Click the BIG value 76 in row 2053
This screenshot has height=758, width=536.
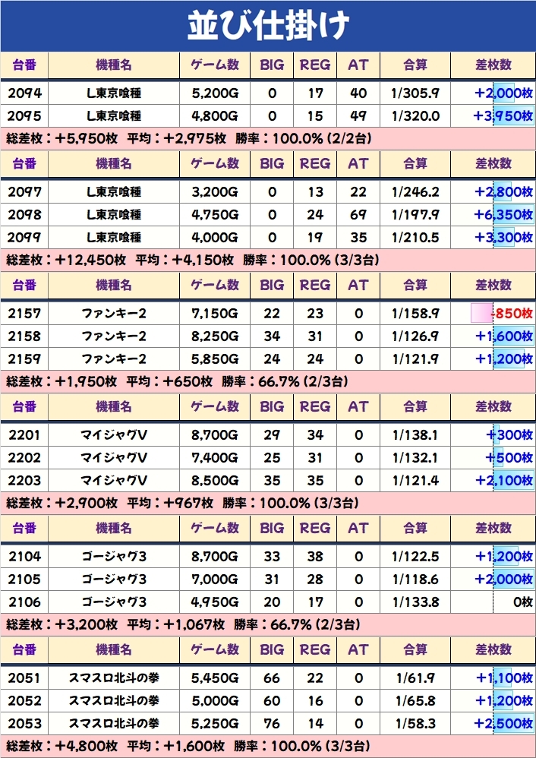click(272, 724)
